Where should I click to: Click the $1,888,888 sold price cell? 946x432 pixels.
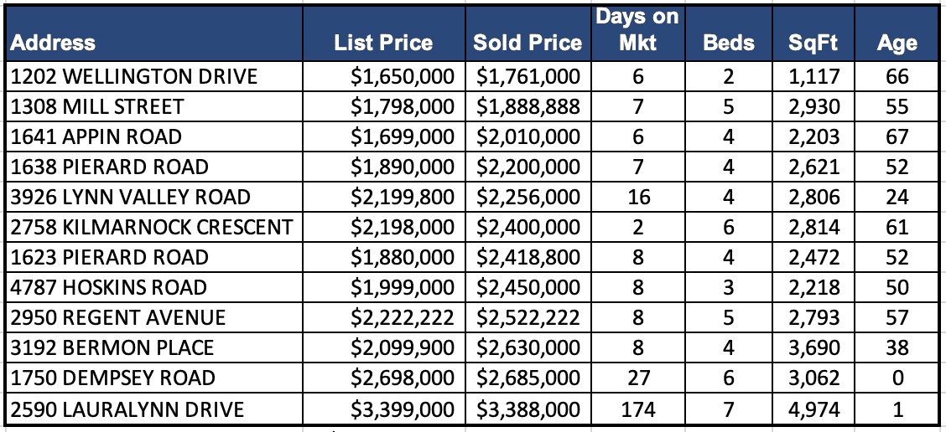pos(528,107)
